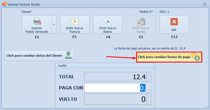Click the F2 shortcut label

click(x=37, y=37)
